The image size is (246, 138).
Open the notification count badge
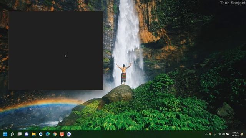tap(242, 134)
